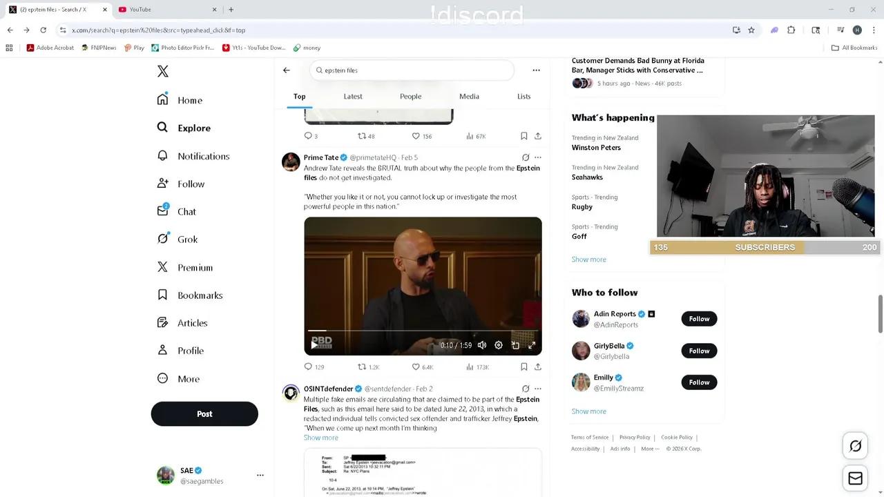Screen dimensions: 884x497
Task: Show more accounts to follow
Action: (588, 411)
